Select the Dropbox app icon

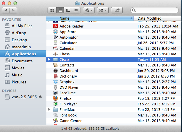(55, 82)
